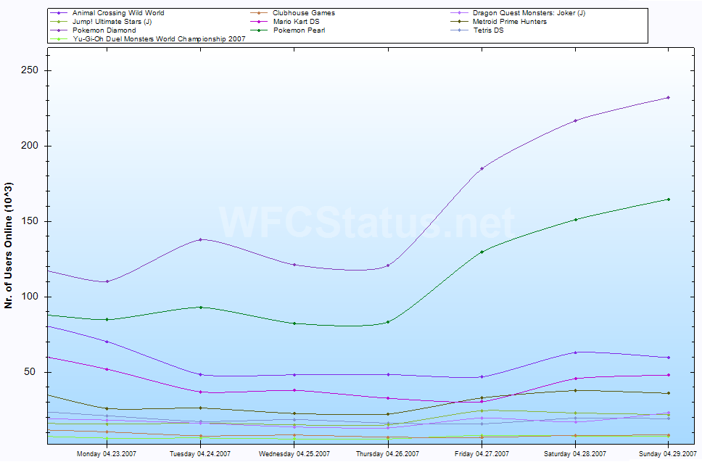Click the Jump! Ultimate Stars legend marker
This screenshot has width=702, height=462.
(x=59, y=22)
